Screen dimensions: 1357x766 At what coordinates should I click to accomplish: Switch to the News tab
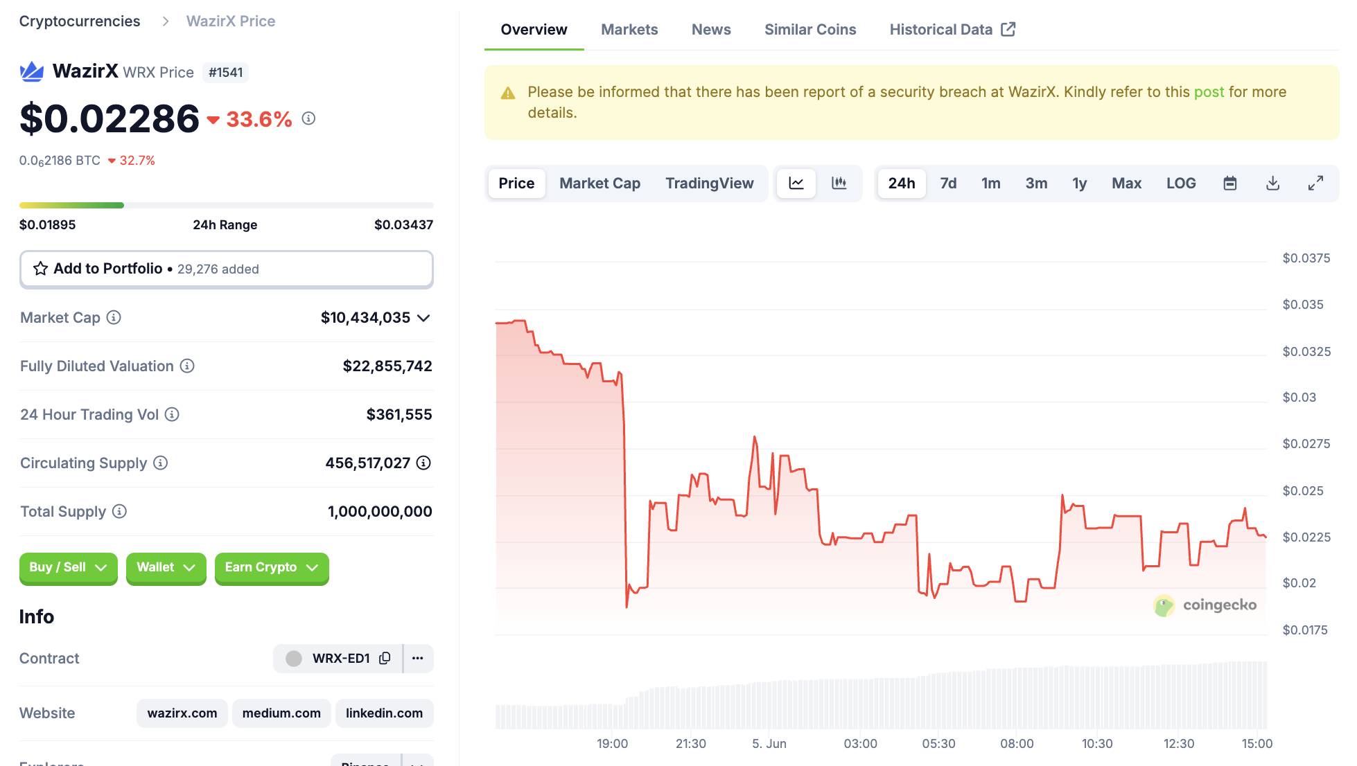(x=711, y=29)
